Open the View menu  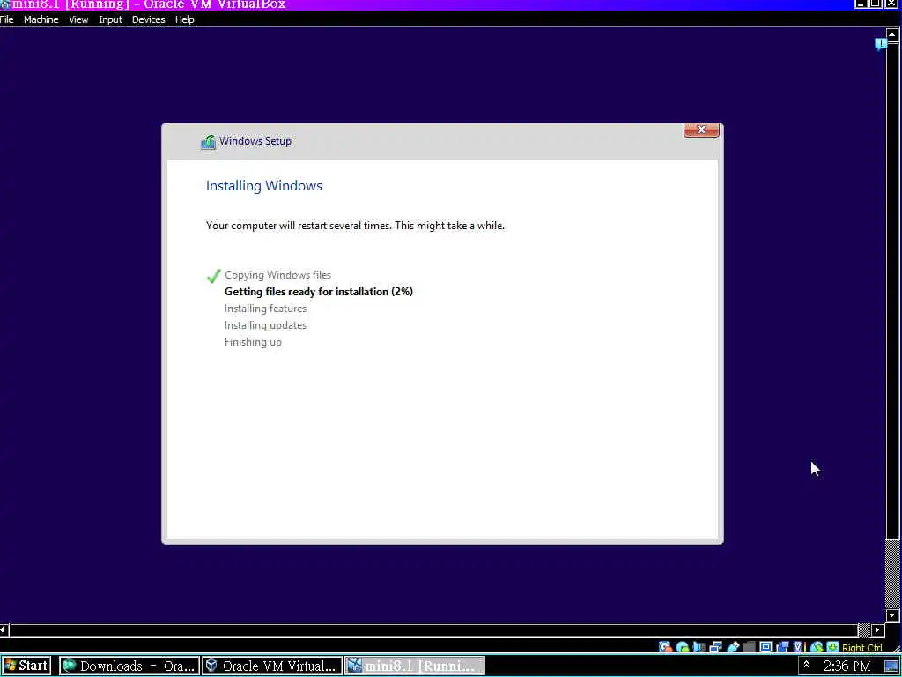(78, 19)
